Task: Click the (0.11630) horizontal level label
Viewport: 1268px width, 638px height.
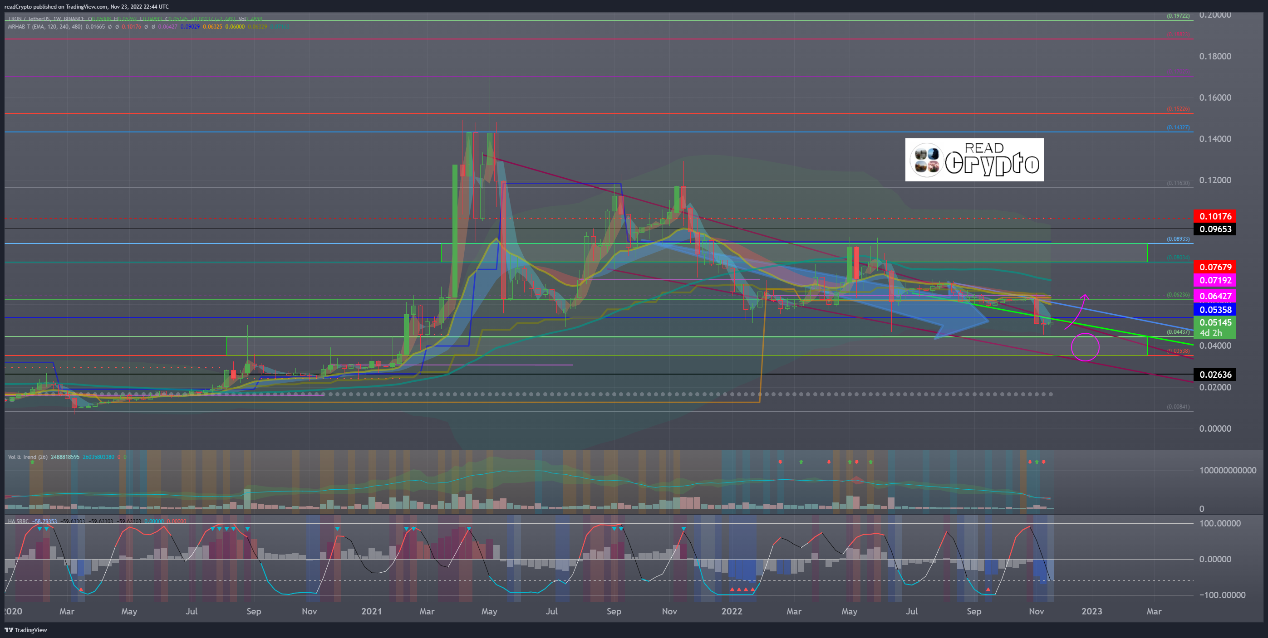Action: 1178,184
